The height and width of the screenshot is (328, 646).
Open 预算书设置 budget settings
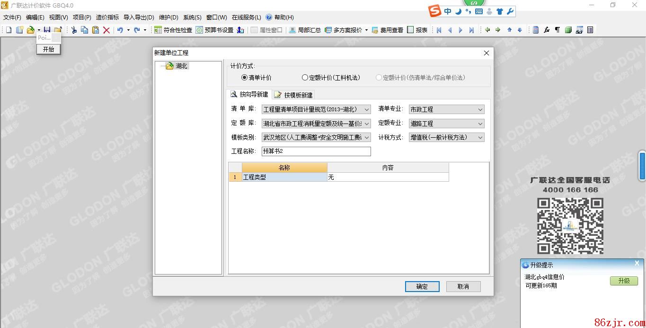tap(214, 30)
